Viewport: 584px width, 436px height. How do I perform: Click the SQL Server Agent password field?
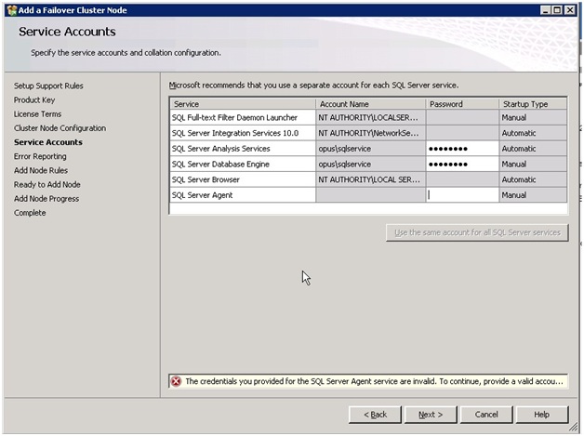pos(462,195)
